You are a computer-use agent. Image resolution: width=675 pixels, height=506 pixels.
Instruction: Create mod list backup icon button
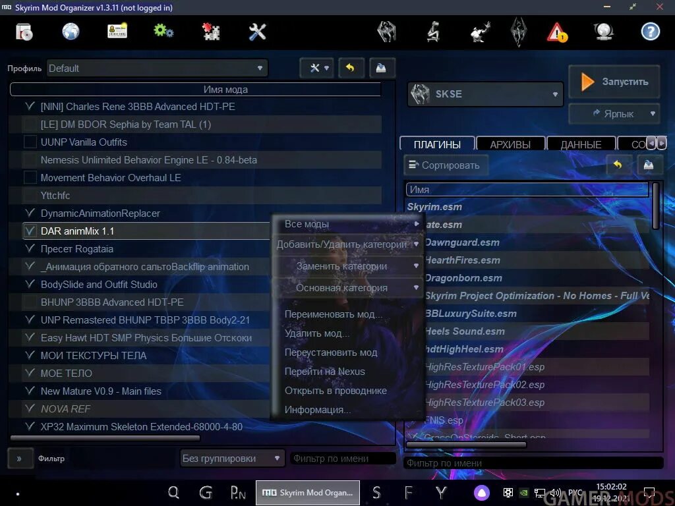pos(382,68)
